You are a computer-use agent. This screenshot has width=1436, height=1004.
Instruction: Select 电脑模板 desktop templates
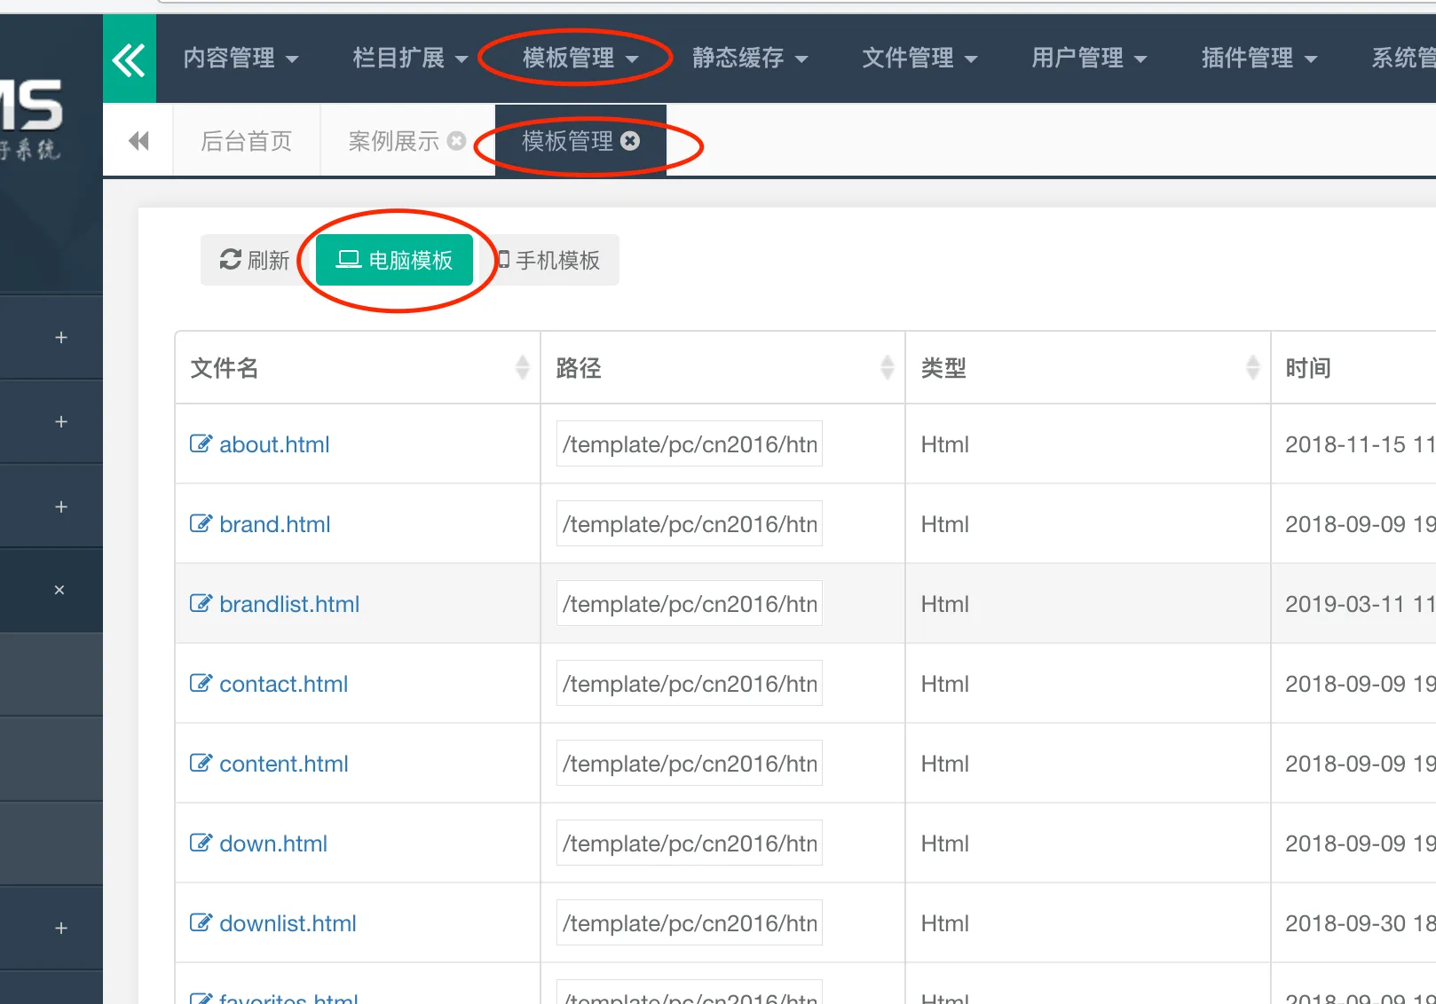[x=394, y=260]
